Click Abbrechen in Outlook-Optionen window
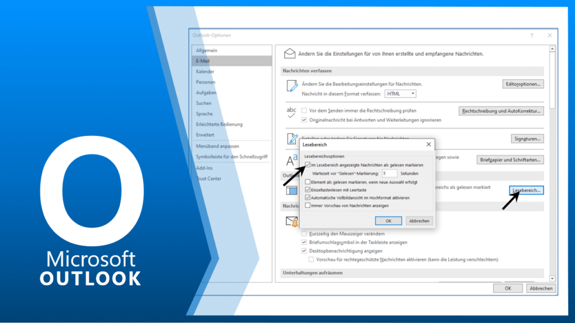This screenshot has height=323, width=575. point(541,289)
